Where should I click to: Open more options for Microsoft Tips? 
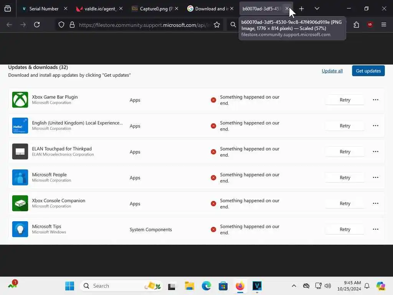pos(375,229)
